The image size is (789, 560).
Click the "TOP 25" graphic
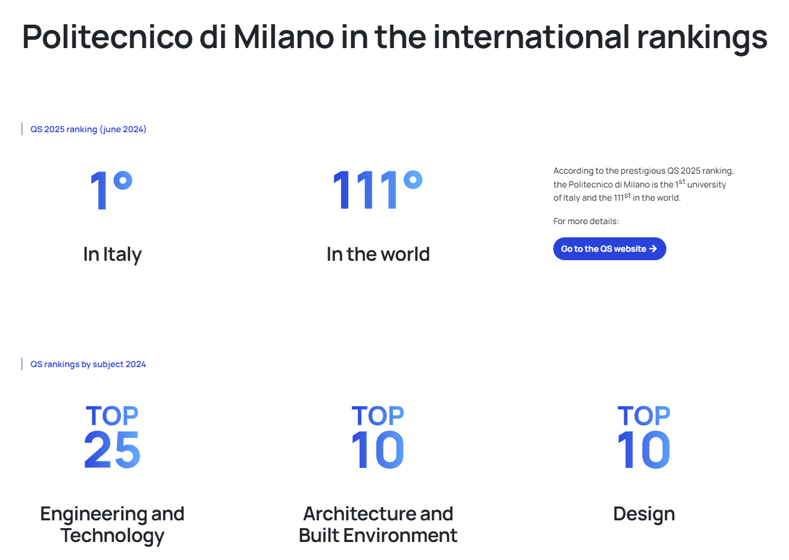[x=112, y=437]
